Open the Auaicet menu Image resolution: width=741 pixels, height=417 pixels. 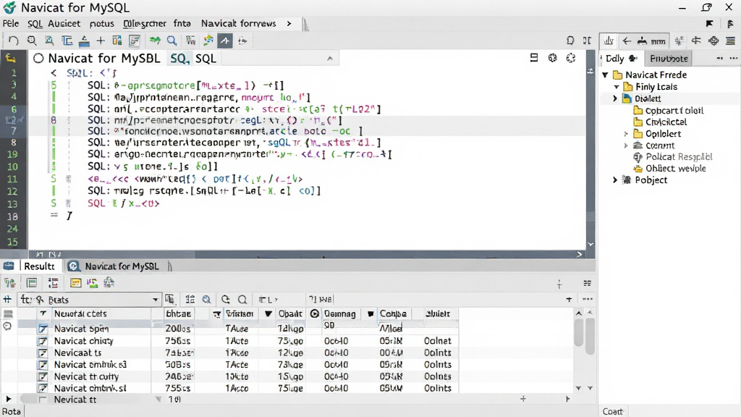[64, 24]
